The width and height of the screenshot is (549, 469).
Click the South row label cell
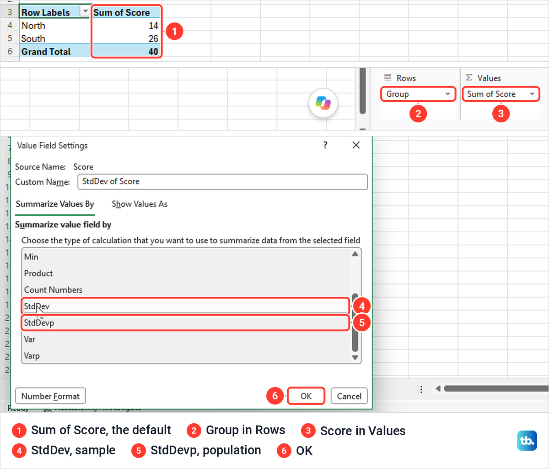[x=54, y=38]
